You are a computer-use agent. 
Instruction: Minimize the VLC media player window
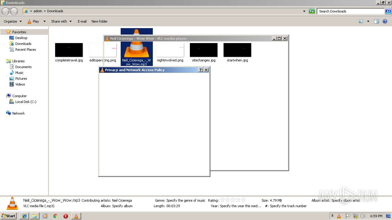[274, 38]
